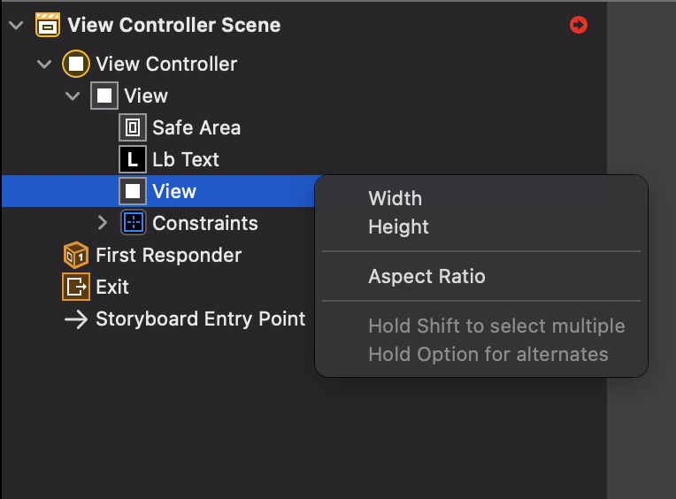Image resolution: width=676 pixels, height=499 pixels.
Task: Click the red error arrow indicator
Action: [x=579, y=25]
